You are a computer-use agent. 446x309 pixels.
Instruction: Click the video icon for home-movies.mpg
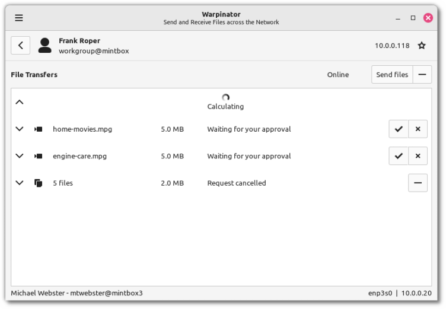tap(39, 129)
